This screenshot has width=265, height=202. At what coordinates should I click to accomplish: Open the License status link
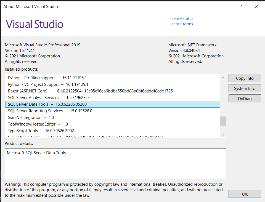[181, 18]
